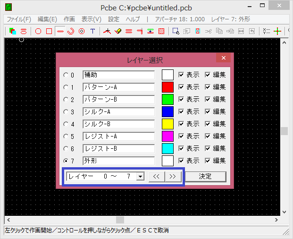Toggle 編集 checkbox for レジスト-B layer
This screenshot has height=239, width=293.
point(208,148)
